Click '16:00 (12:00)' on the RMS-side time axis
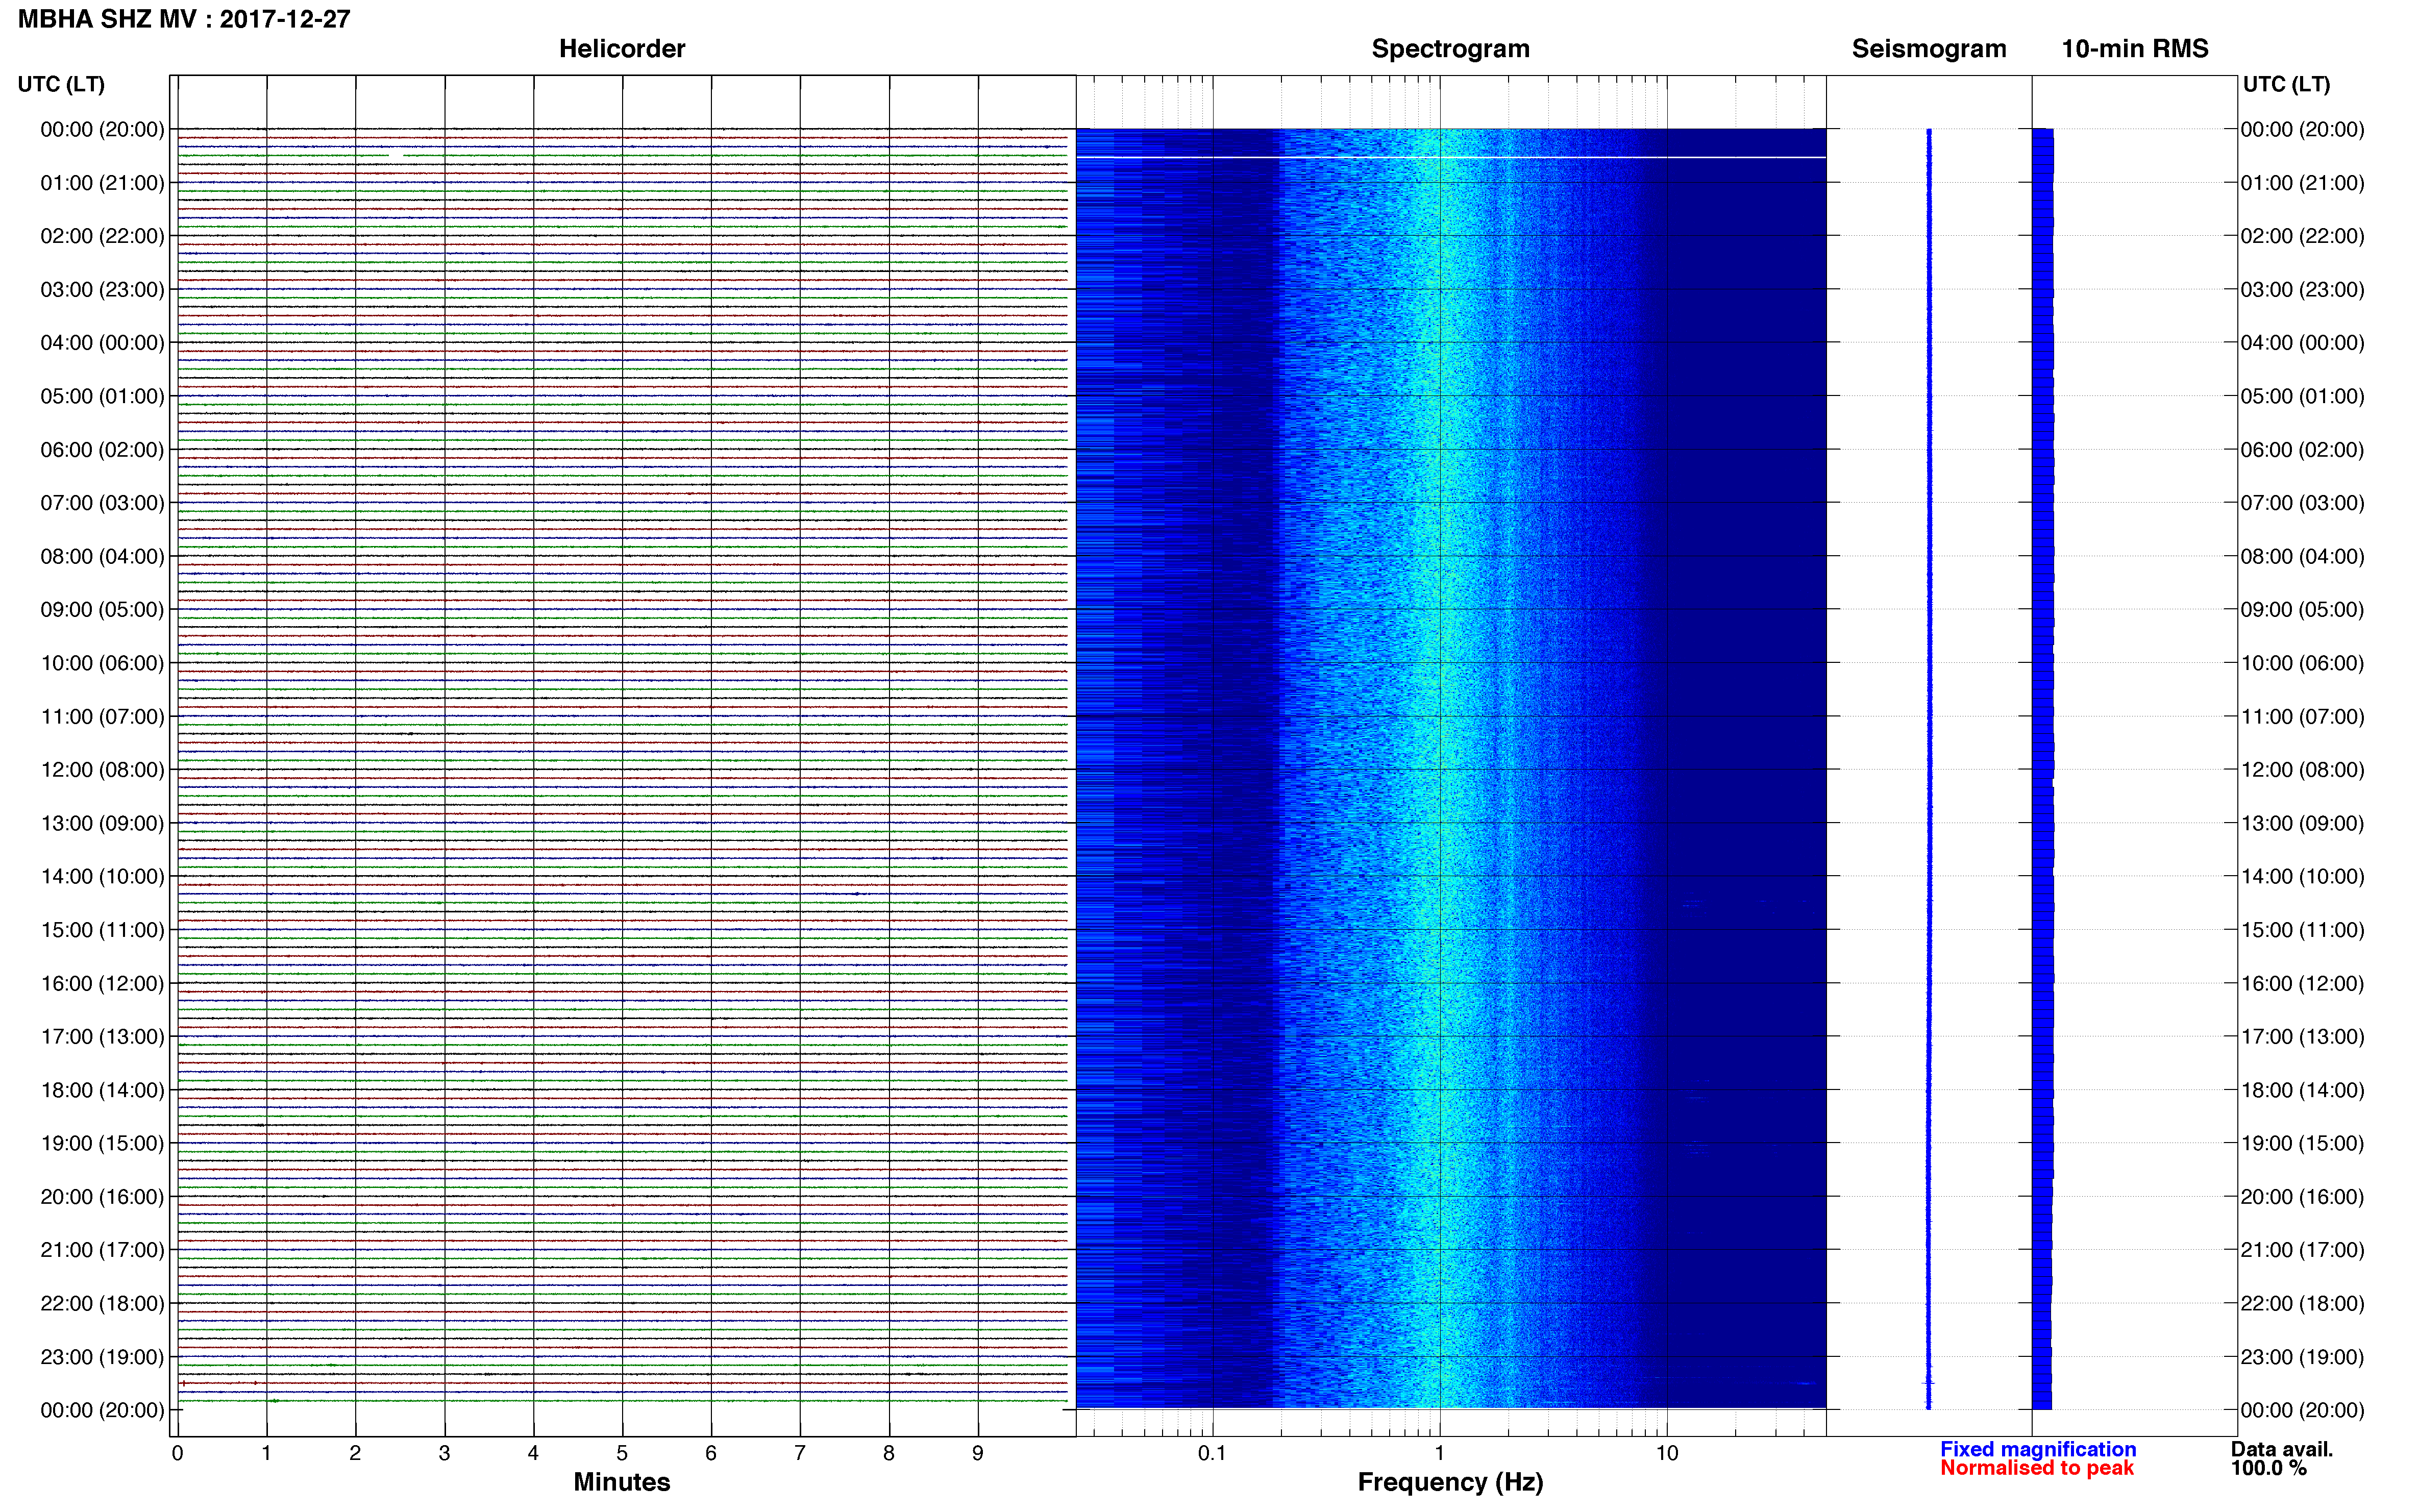The height and width of the screenshot is (1512, 2419). tap(2302, 983)
